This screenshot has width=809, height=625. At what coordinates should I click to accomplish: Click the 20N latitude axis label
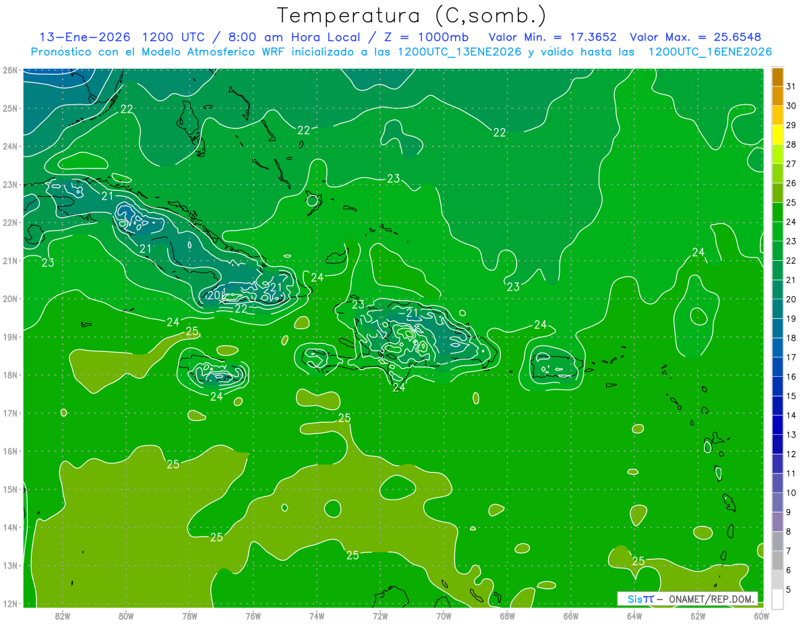9,299
